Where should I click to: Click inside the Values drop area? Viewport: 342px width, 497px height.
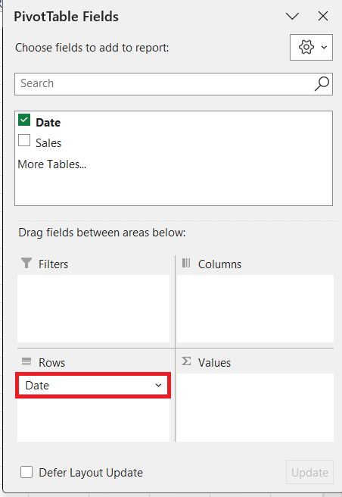[255, 408]
